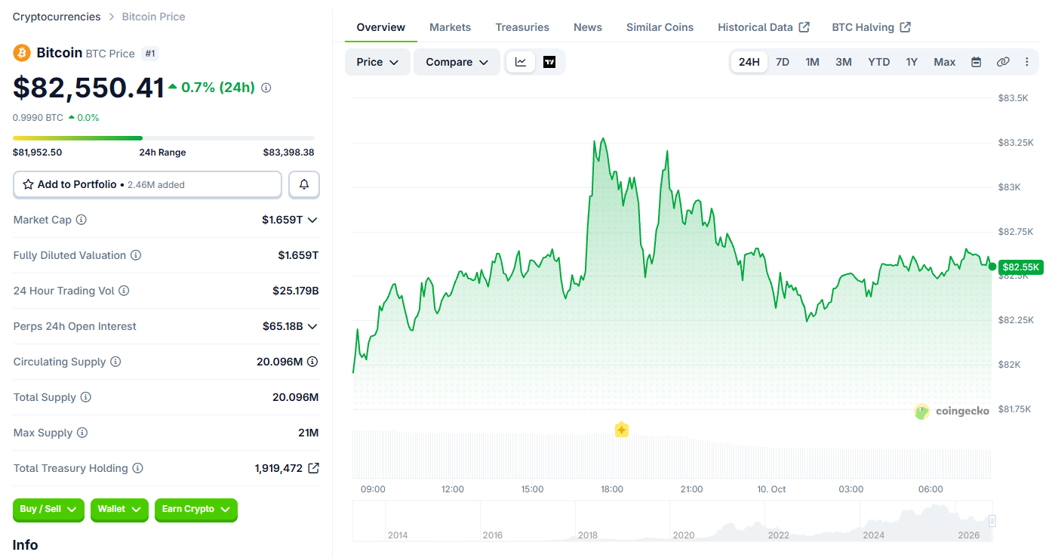Select the 7D time range

pyautogui.click(x=783, y=62)
